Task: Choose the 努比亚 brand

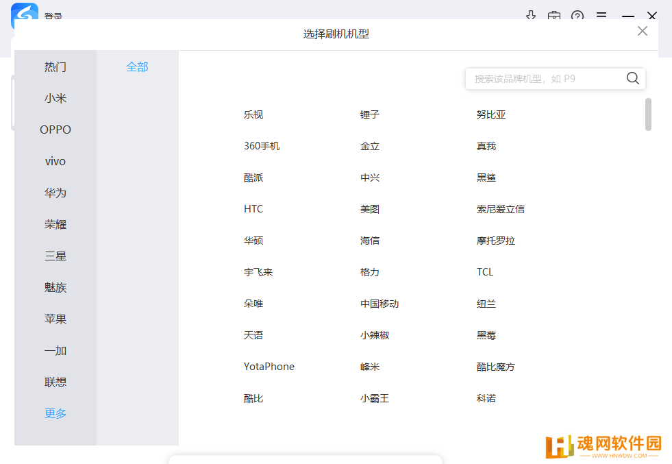Action: [490, 114]
